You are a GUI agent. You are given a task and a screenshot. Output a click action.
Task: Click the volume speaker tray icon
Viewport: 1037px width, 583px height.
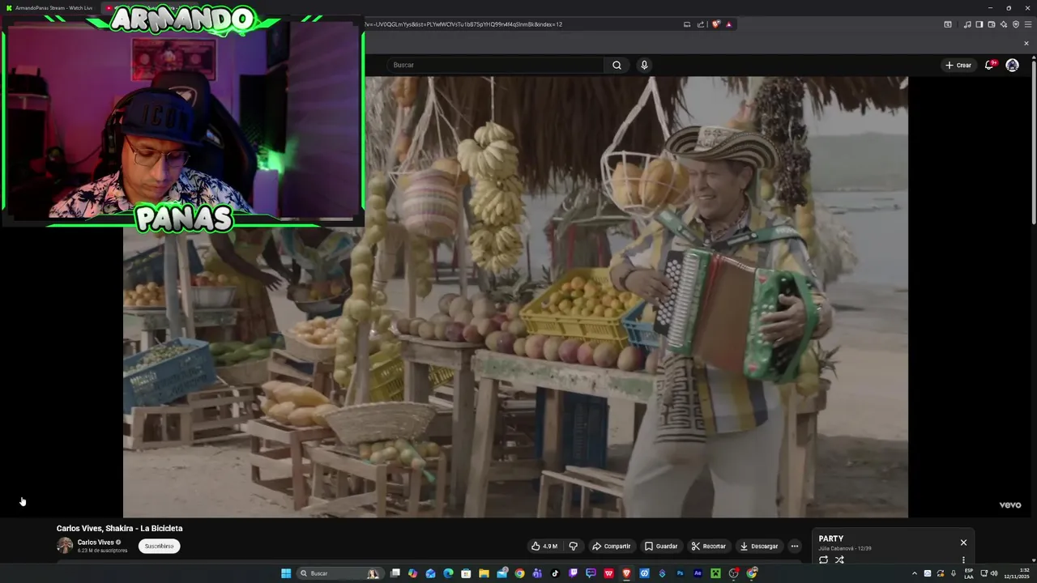[994, 573]
